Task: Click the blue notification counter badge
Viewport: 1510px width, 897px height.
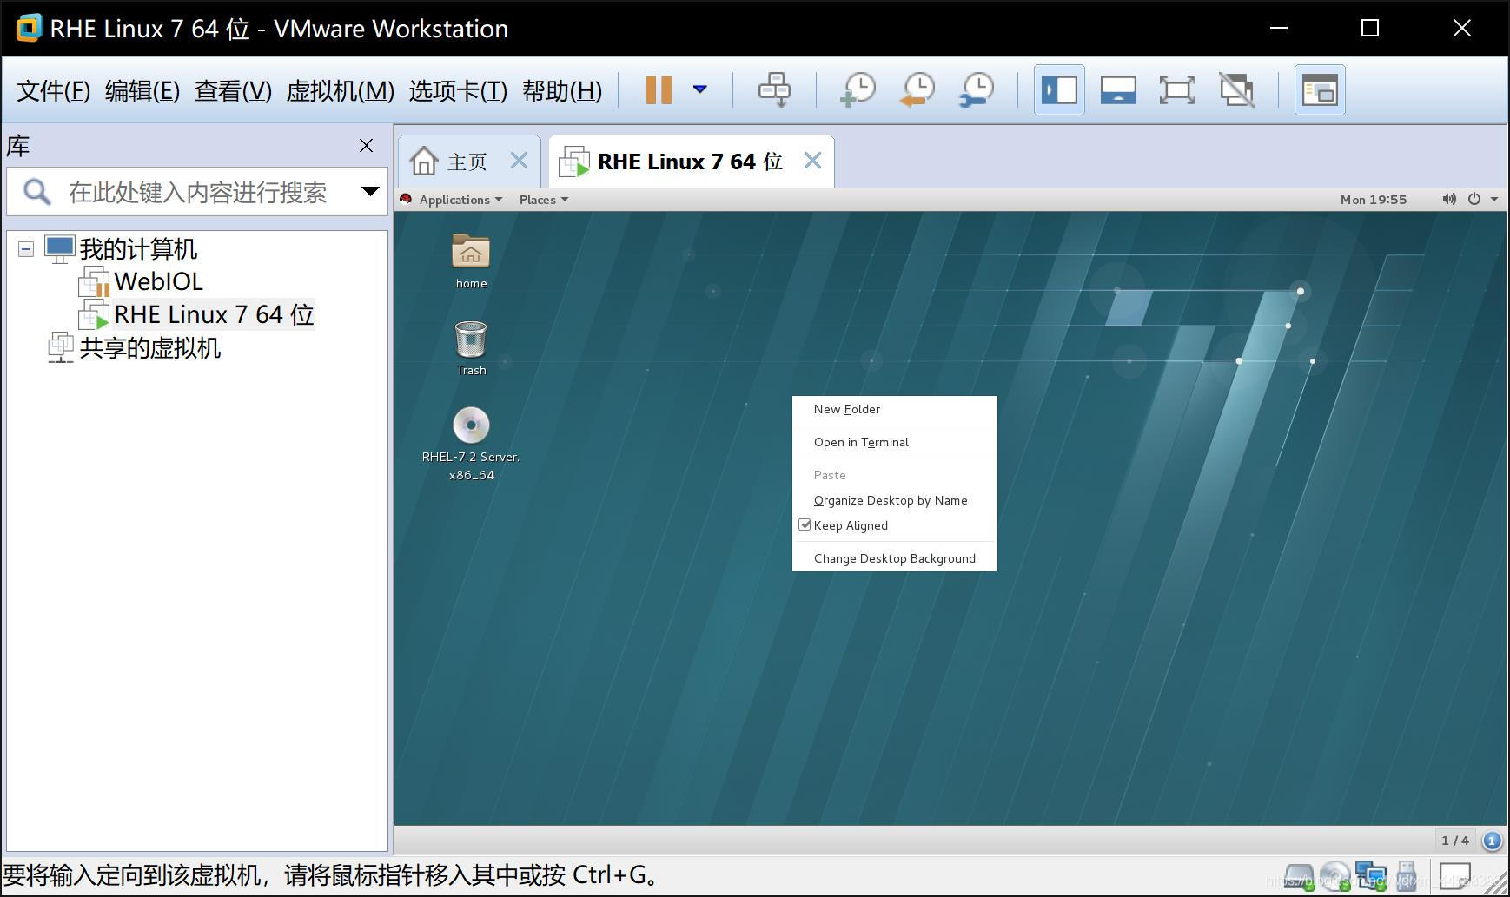Action: [x=1491, y=841]
